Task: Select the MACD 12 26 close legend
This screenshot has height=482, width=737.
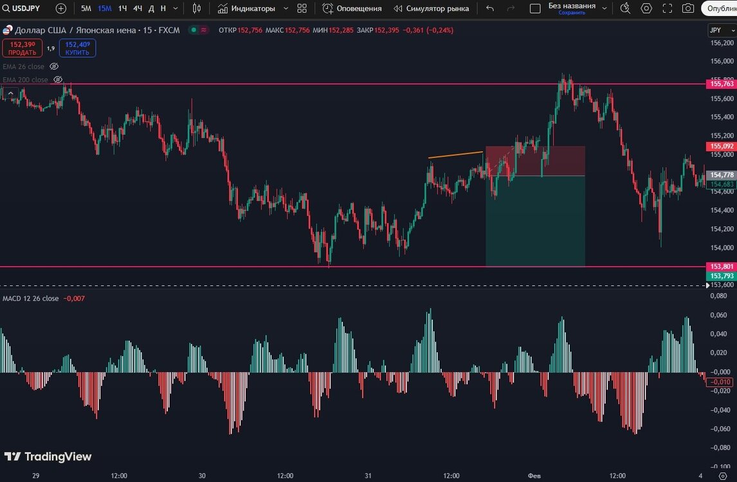Action: point(31,298)
